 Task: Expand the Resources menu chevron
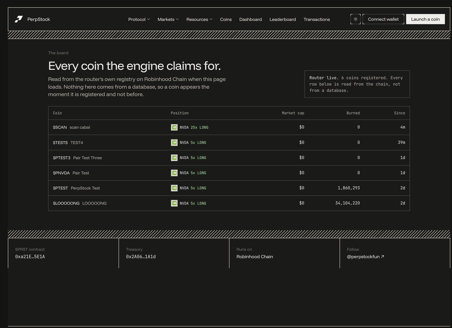tap(211, 19)
